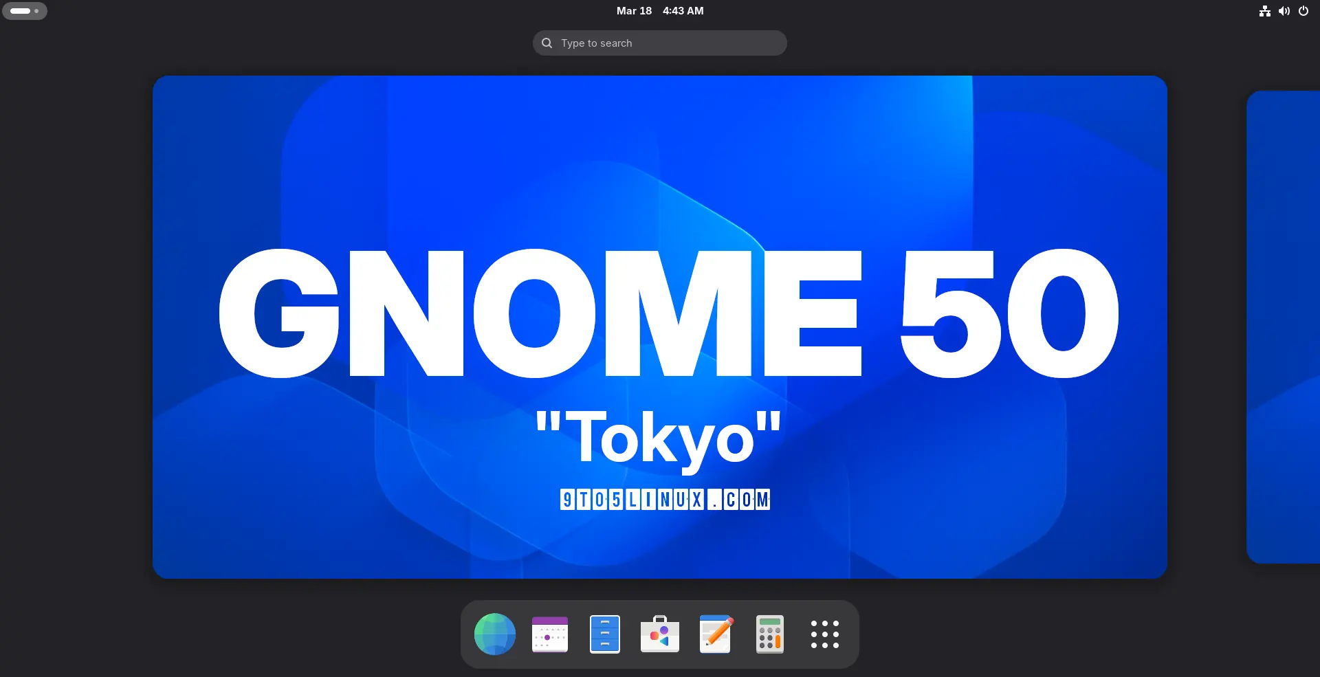The height and width of the screenshot is (677, 1320).
Task: Click 4:43 AM in the top bar
Action: [x=682, y=10]
